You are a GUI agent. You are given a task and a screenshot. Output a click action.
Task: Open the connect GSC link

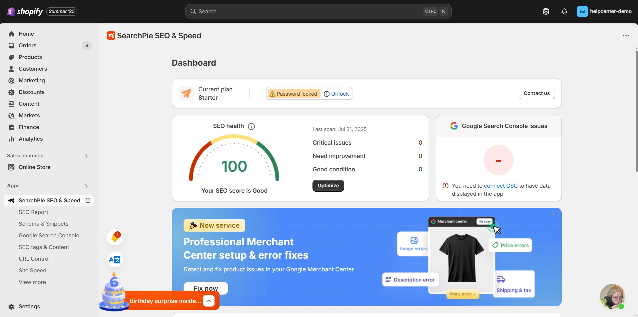click(x=501, y=186)
